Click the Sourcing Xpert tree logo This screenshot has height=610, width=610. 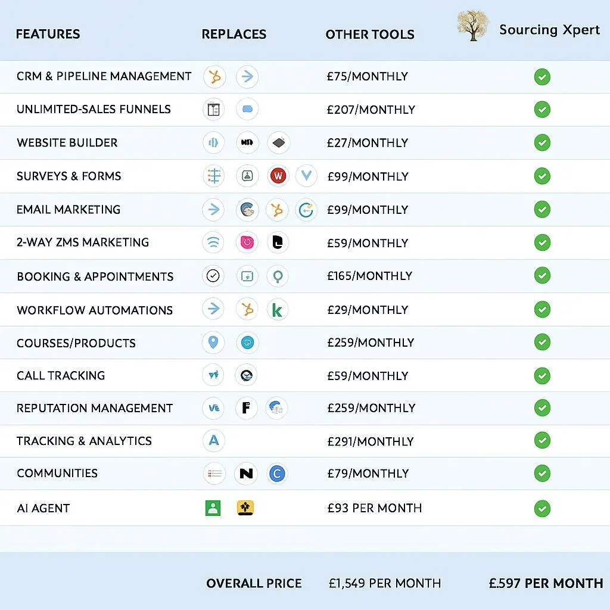coord(474,26)
